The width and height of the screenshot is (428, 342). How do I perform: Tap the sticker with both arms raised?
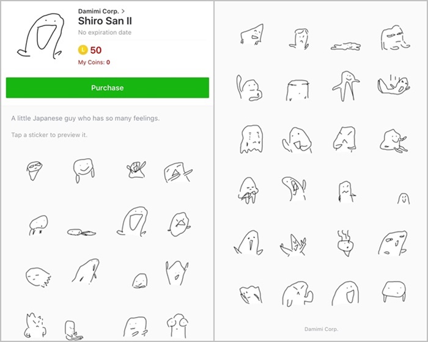177,273
